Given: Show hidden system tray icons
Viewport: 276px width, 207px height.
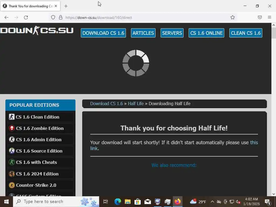Looking at the screenshot, I should tap(212, 202).
